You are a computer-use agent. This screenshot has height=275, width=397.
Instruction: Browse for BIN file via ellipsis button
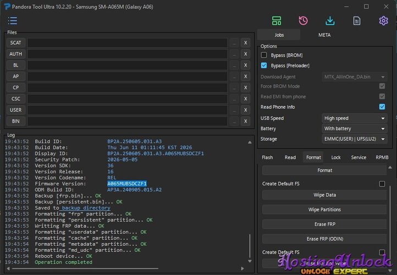(x=234, y=121)
